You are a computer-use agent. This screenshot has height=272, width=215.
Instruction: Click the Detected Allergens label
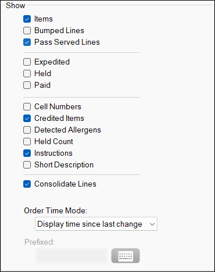[67, 130]
